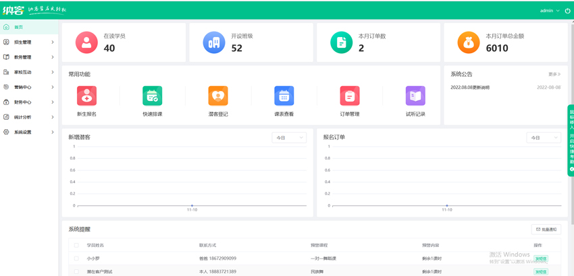Open the 订单管理 shortcut icon
The height and width of the screenshot is (276, 574).
(350, 96)
